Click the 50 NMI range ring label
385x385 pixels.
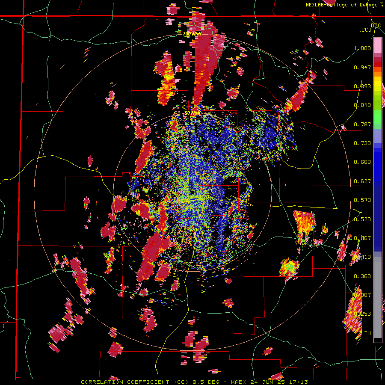tap(192, 113)
